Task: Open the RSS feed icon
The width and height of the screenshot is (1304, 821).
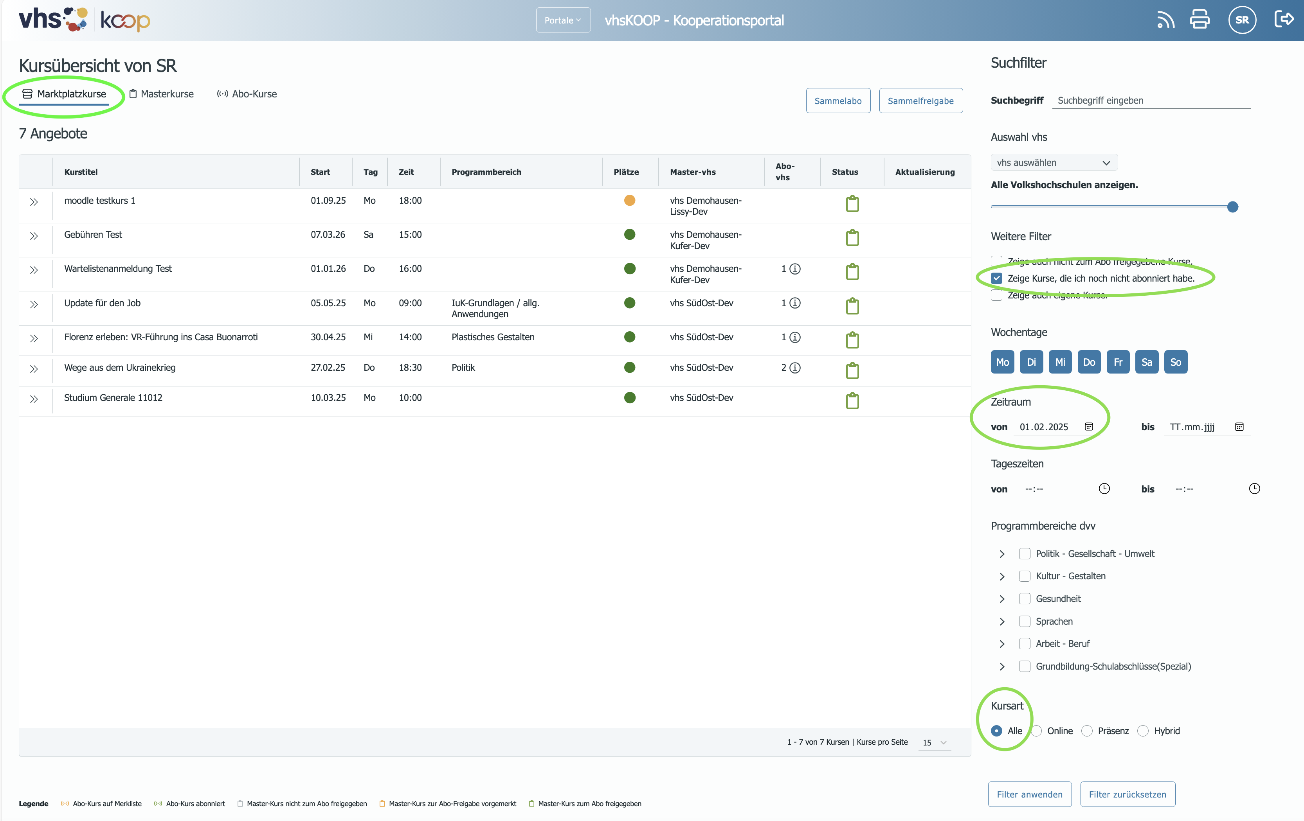Action: coord(1165,20)
